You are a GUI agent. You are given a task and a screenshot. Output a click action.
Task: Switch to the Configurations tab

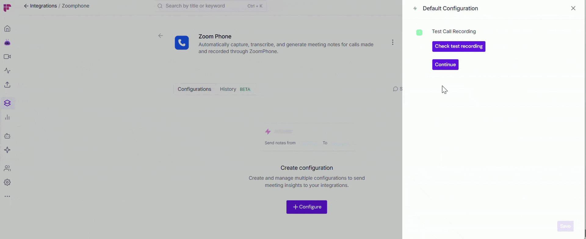click(194, 89)
